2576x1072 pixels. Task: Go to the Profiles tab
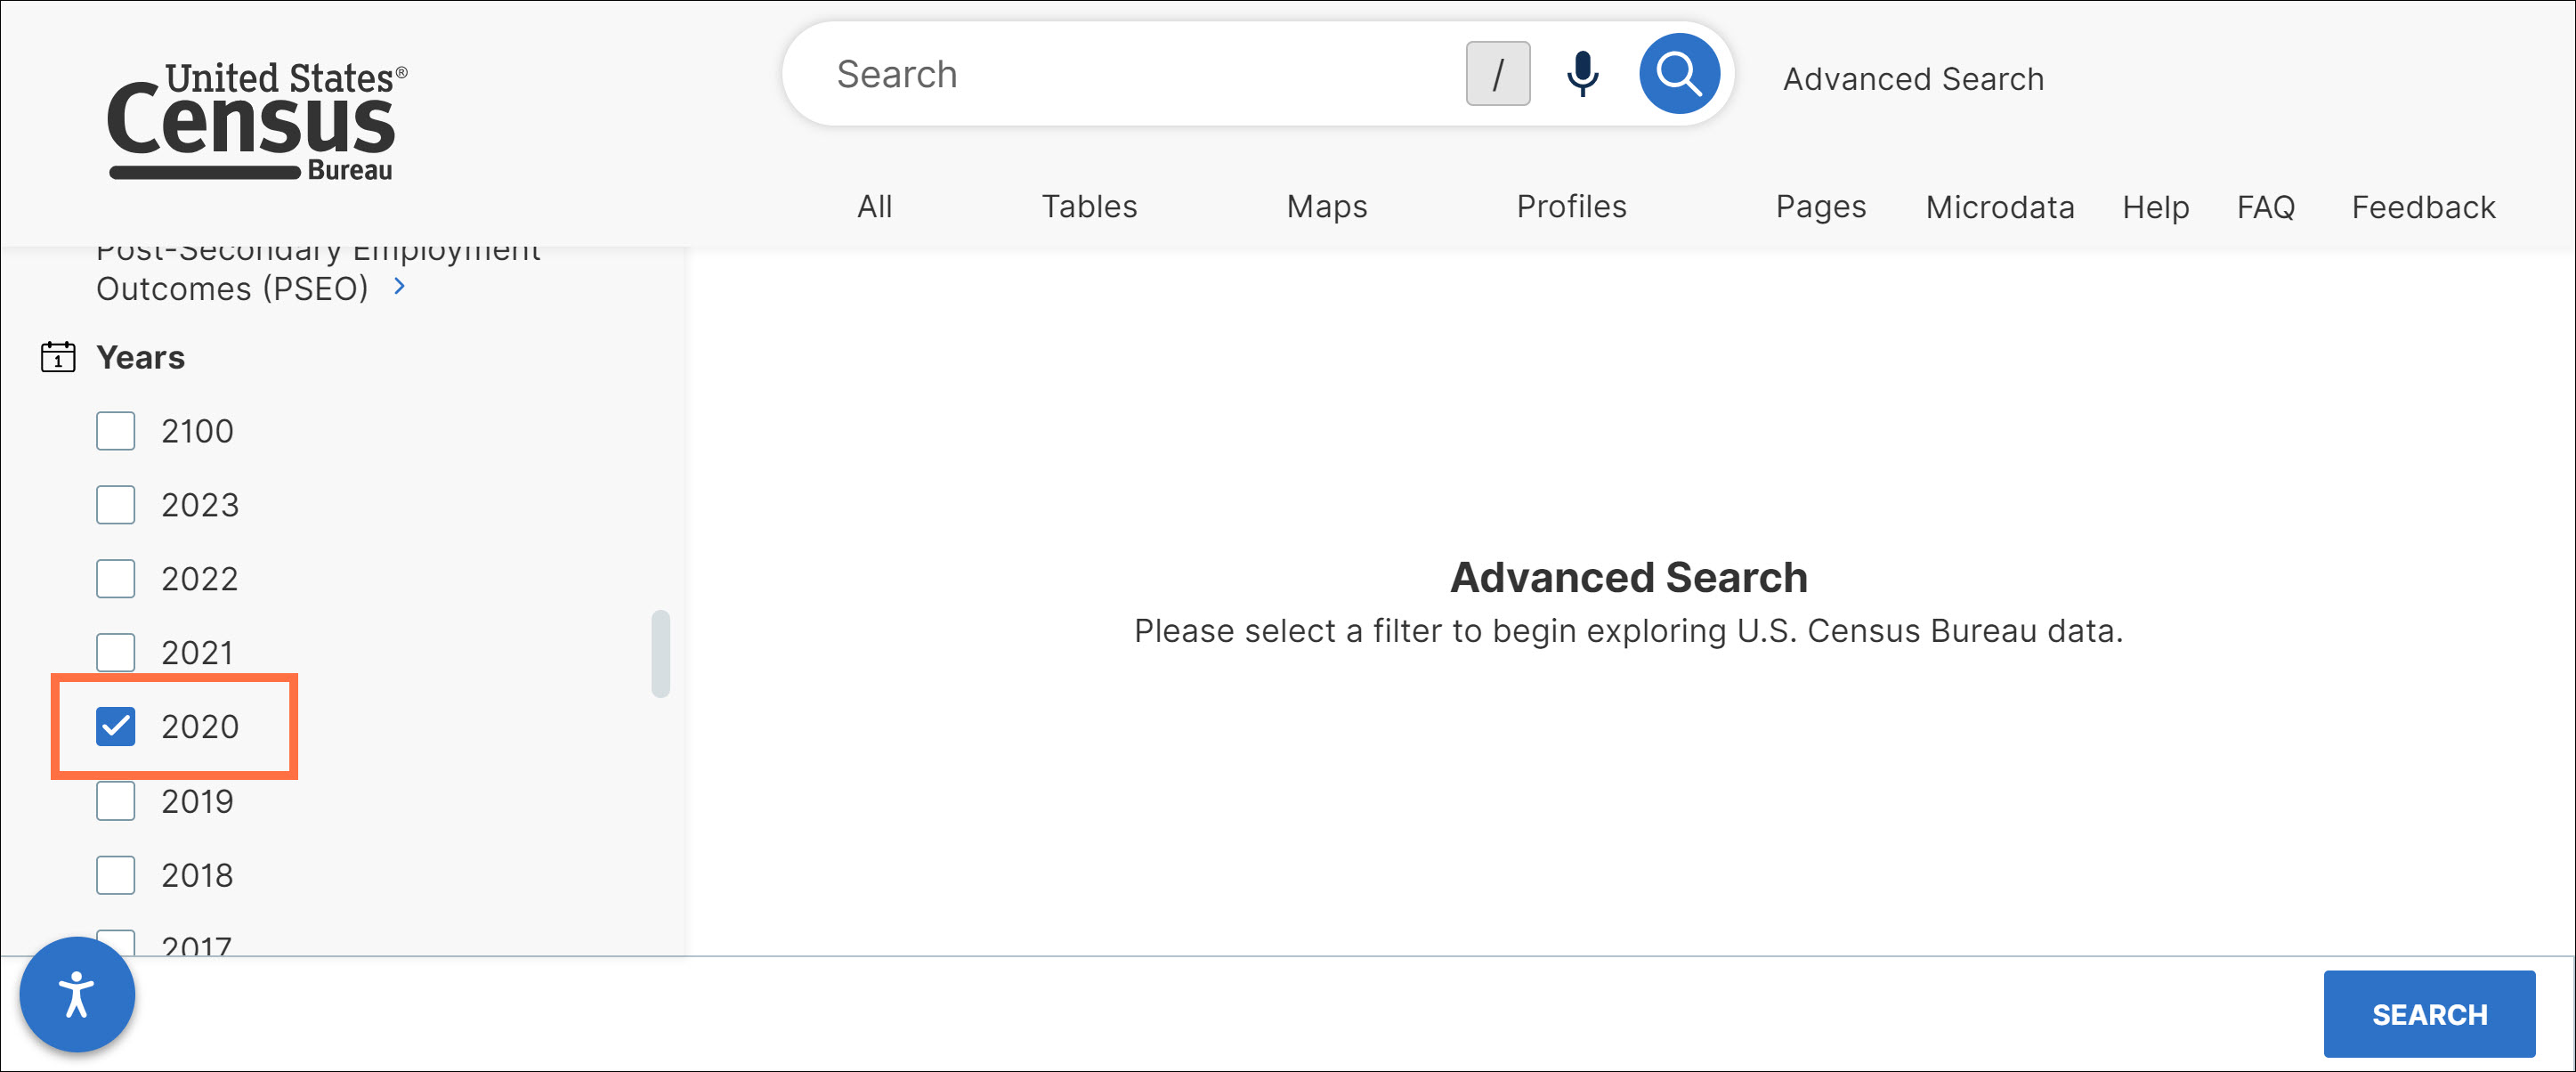[1571, 206]
